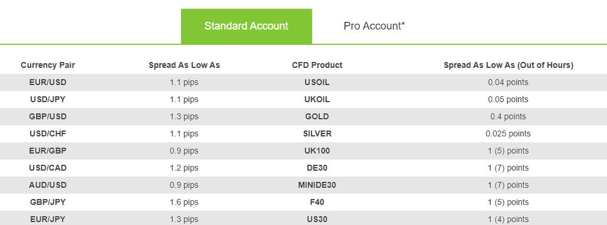Click the USD/JPY currency pair
Image resolution: width=607 pixels, height=225 pixels.
[48, 100]
